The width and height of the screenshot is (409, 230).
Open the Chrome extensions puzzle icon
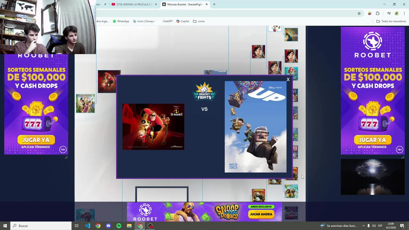pyautogui.click(x=378, y=13)
